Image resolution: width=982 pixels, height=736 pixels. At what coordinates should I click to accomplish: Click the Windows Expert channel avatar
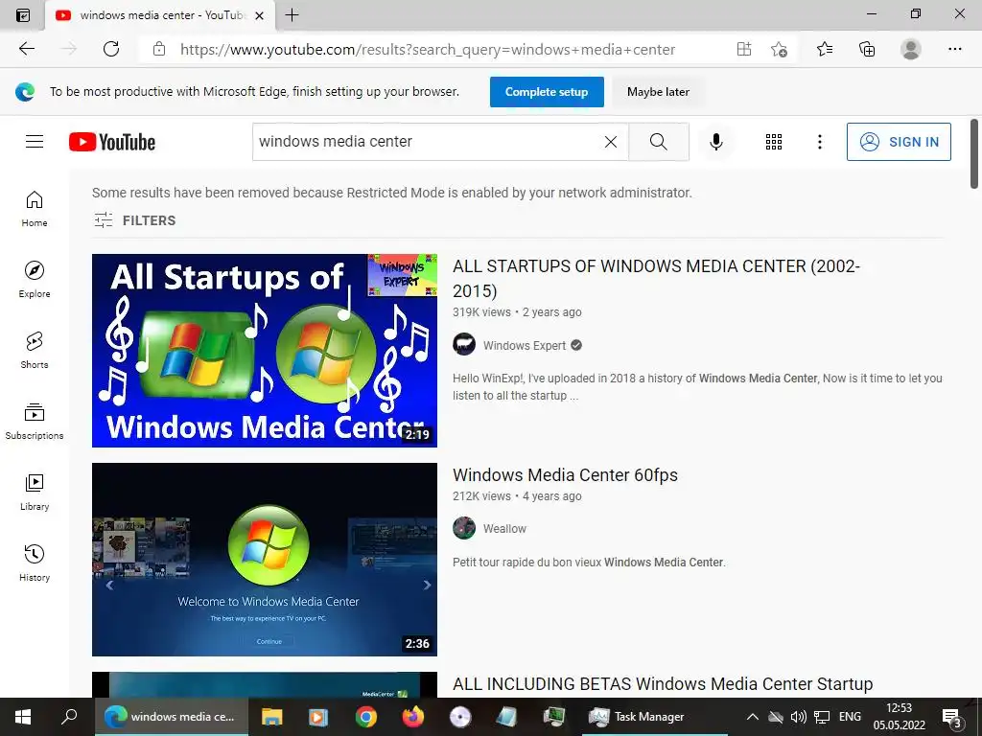pos(464,344)
